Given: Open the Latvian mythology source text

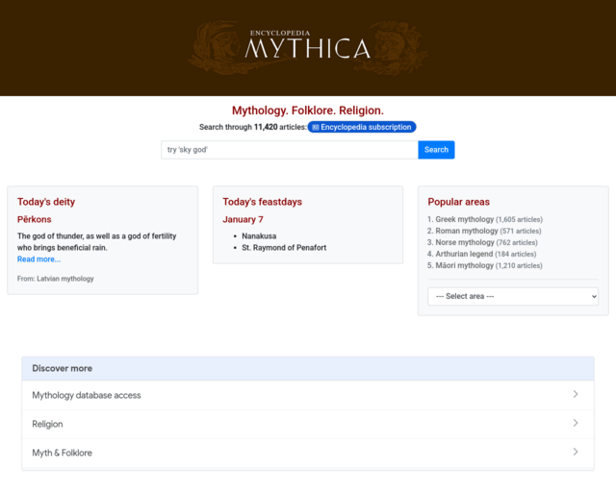Looking at the screenshot, I should (x=65, y=279).
